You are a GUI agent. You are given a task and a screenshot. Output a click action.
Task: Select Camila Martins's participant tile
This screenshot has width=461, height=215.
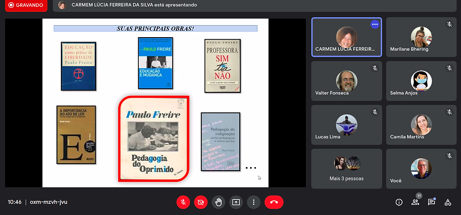click(421, 125)
